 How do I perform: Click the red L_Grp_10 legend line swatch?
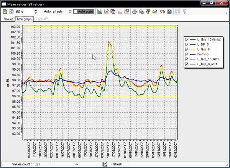(x=193, y=39)
